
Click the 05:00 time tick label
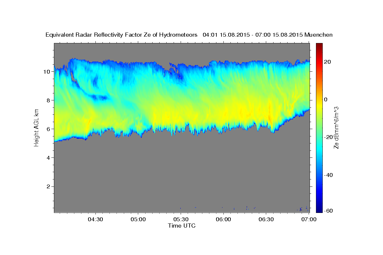click(x=138, y=219)
